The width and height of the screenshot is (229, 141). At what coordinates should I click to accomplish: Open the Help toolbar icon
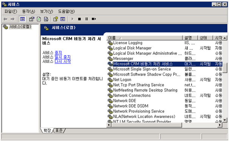tap(56, 19)
